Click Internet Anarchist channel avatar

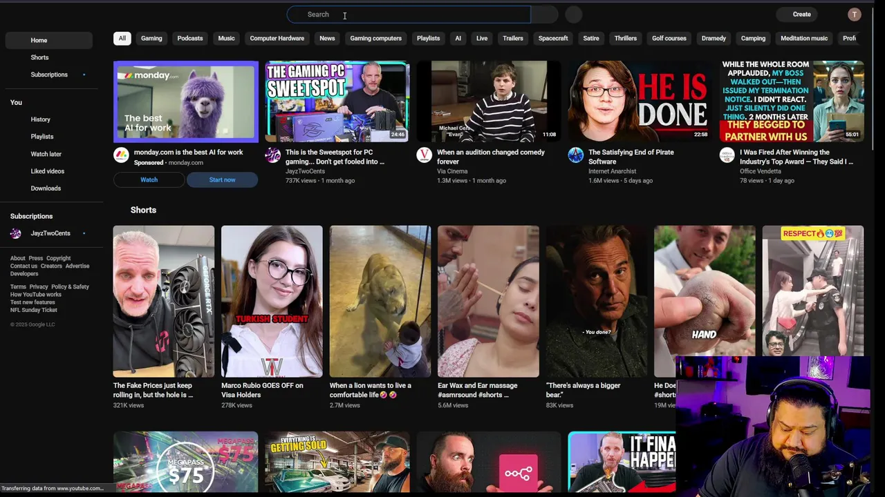pyautogui.click(x=575, y=155)
